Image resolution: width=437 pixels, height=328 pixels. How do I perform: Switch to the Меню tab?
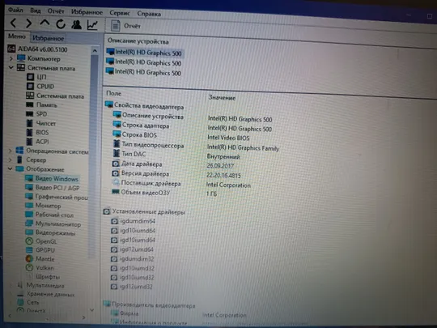coord(17,36)
